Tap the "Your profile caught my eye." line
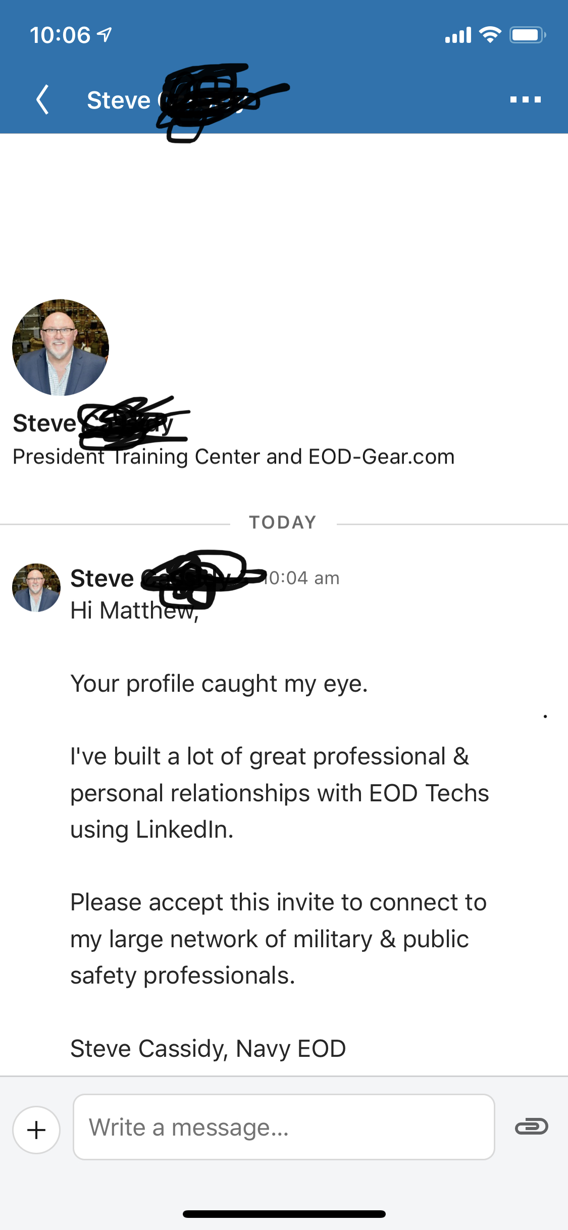This screenshot has width=568, height=1230. (219, 684)
